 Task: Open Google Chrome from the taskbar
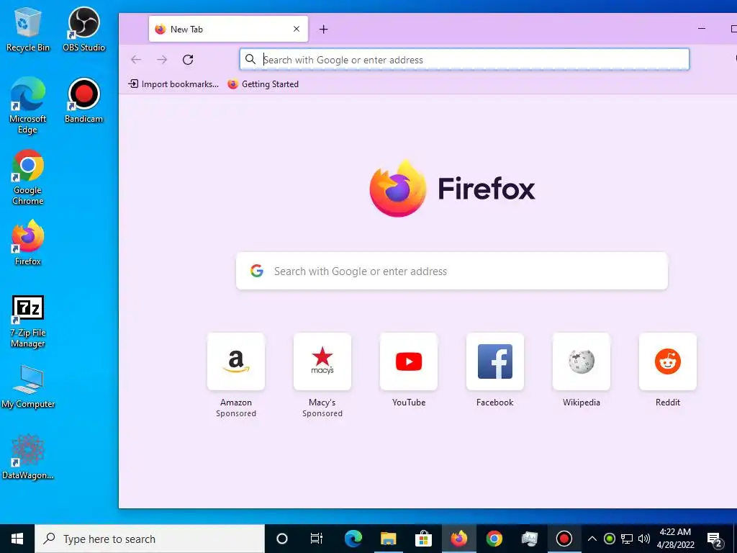(x=494, y=539)
